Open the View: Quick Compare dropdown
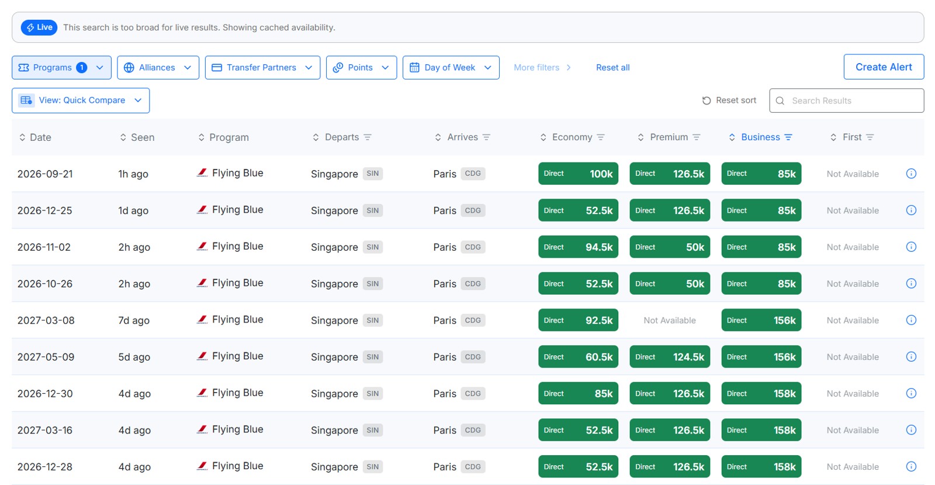Screen dimensions: 935x485 81,101
